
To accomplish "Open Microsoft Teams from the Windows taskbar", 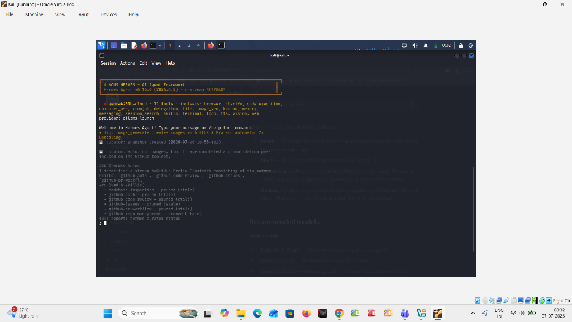I will 404,313.
